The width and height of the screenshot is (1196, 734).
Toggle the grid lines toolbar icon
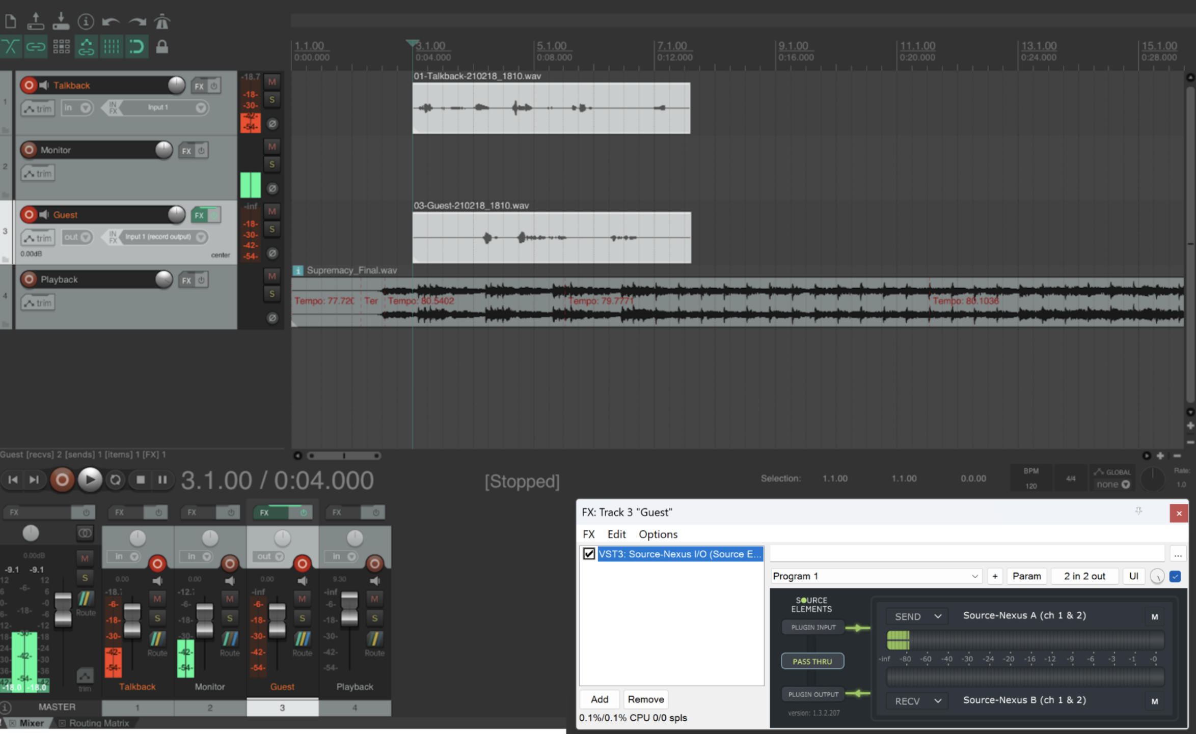(x=111, y=47)
